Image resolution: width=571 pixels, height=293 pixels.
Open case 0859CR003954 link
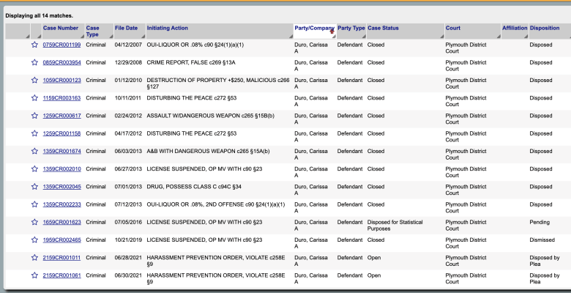(x=62, y=63)
